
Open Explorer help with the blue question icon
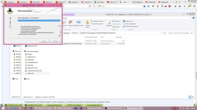(x=194, y=18)
